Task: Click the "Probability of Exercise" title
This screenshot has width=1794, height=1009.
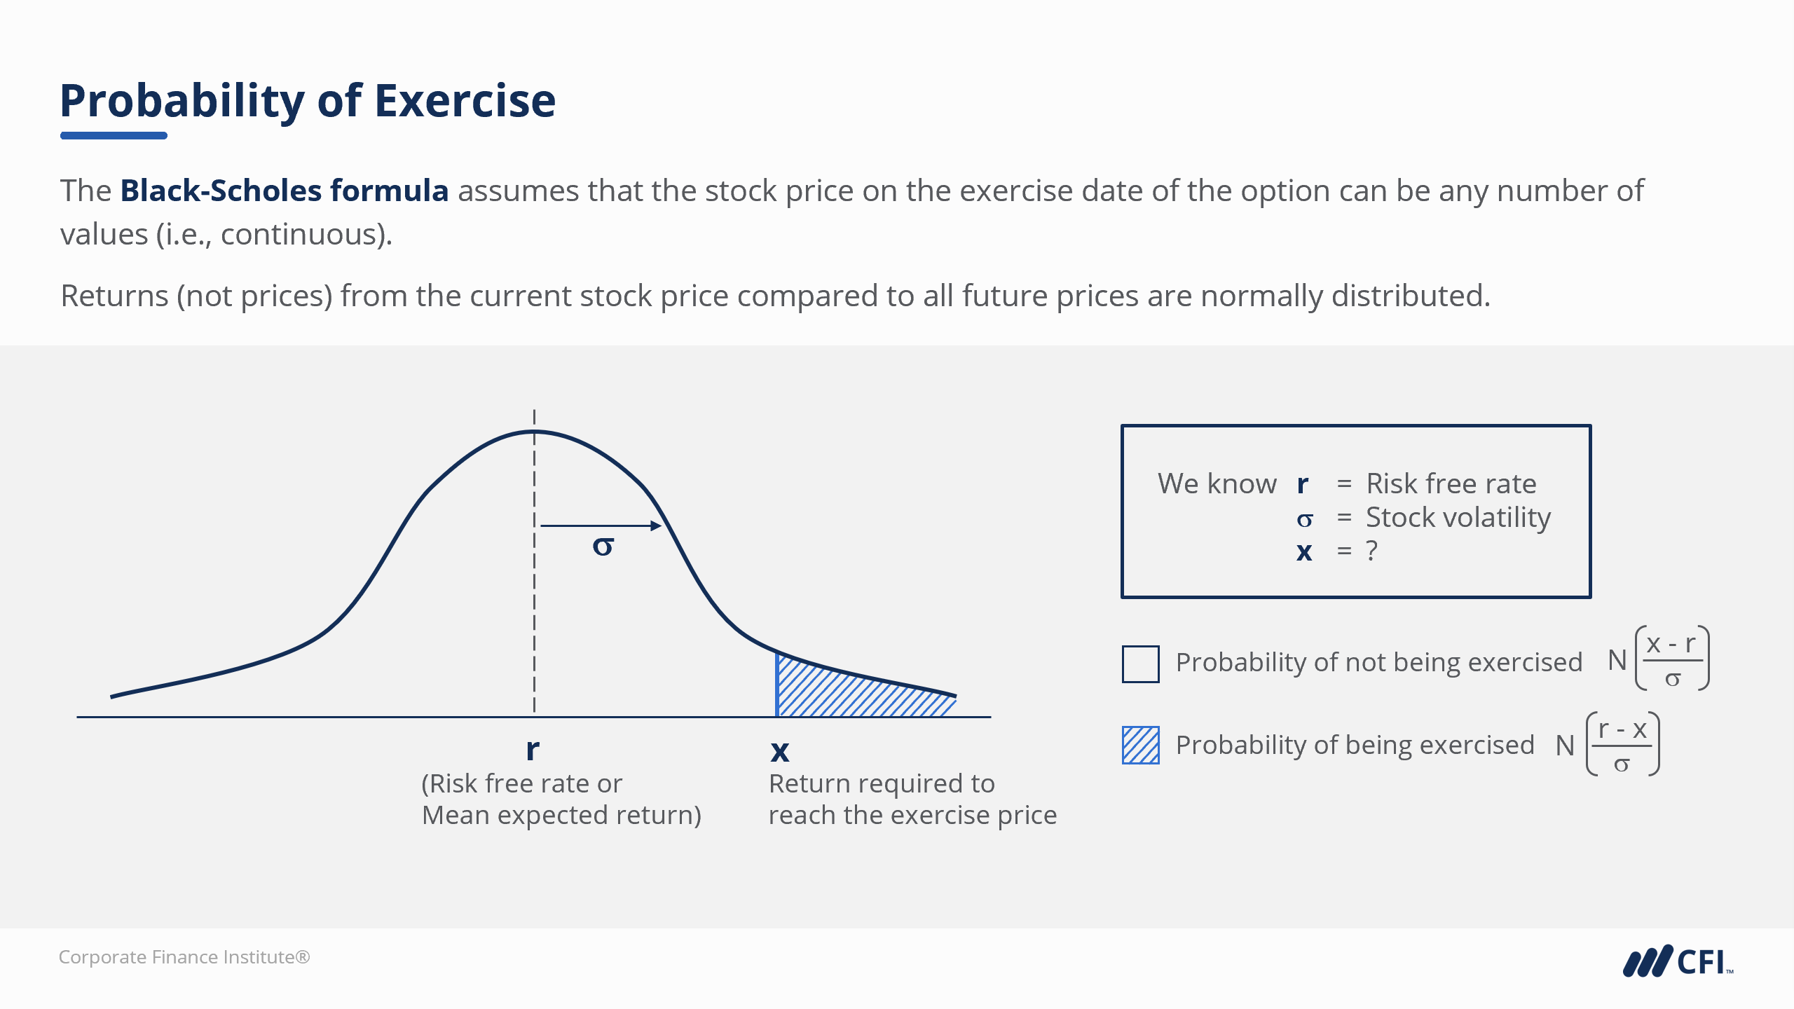Action: 308,100
